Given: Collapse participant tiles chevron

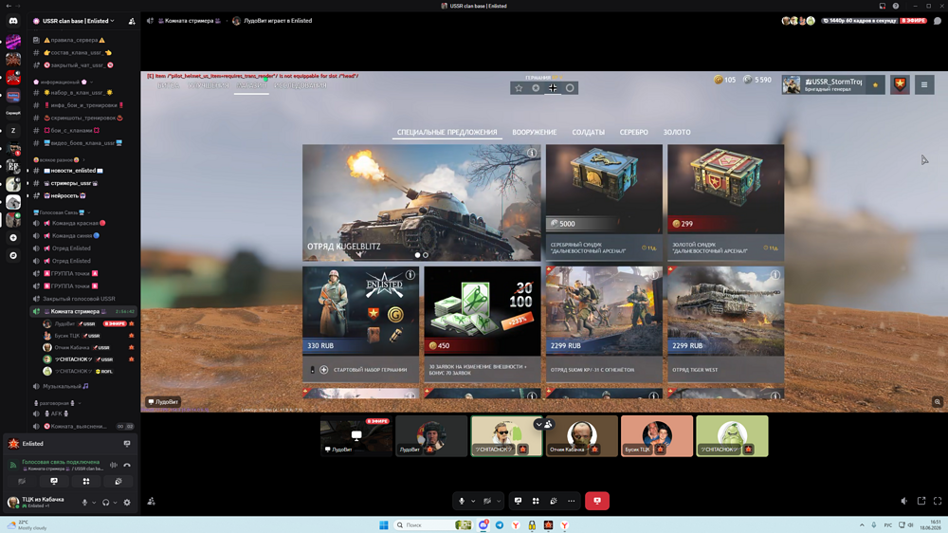Looking at the screenshot, I should coord(538,425).
